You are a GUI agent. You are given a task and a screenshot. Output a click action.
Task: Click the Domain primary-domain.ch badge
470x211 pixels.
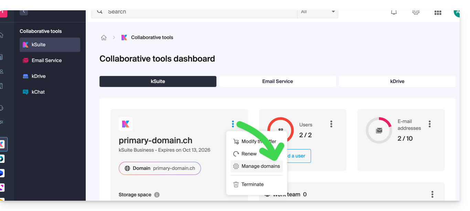(160, 168)
